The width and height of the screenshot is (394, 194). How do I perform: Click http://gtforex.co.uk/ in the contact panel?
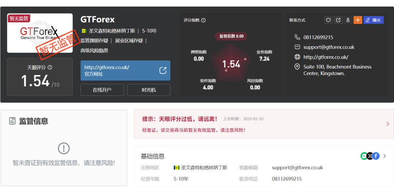coord(326,57)
